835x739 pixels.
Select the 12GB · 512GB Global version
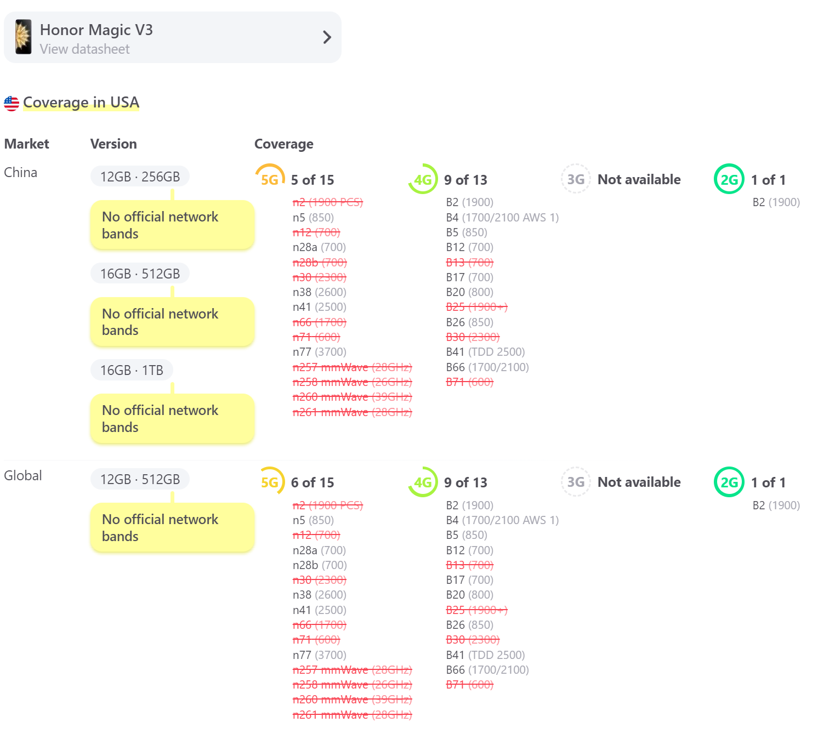point(140,480)
